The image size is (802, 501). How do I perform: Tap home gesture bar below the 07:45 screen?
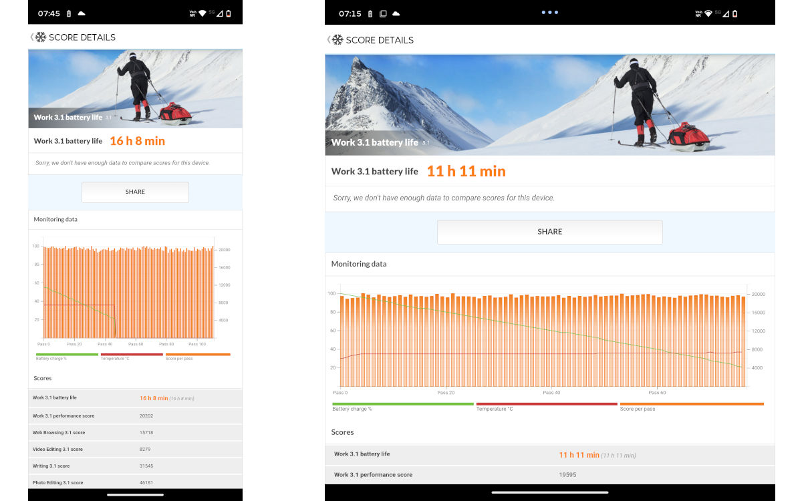click(x=135, y=495)
